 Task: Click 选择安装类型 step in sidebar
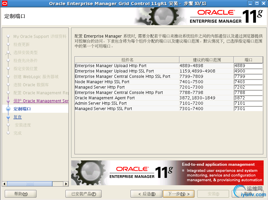point(25,52)
